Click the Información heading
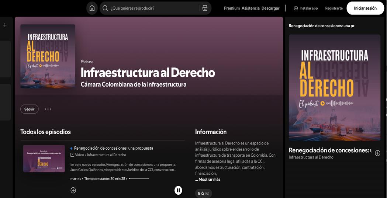387x198 pixels. 211,132
